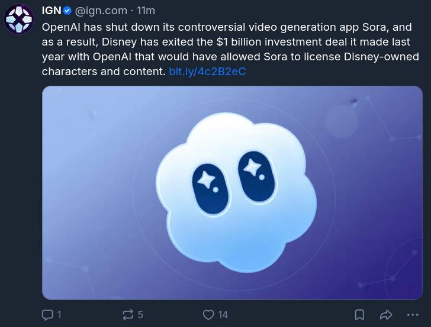Like the post with the heart icon

208,315
